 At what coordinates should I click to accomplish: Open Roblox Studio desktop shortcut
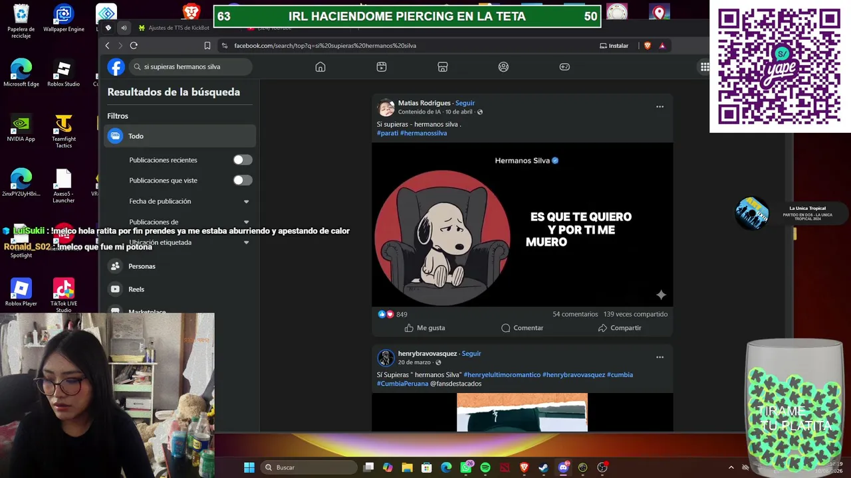[x=63, y=74]
